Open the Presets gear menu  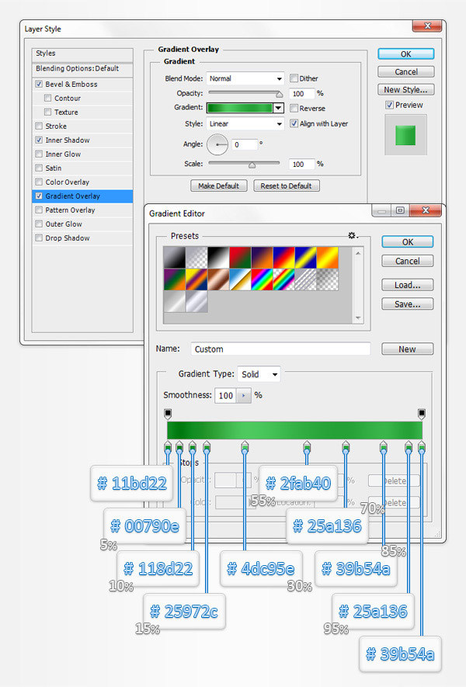pos(353,235)
